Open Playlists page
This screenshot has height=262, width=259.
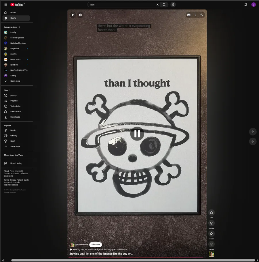(x=16, y=101)
